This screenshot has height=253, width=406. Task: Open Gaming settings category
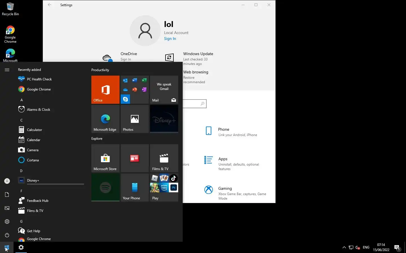pos(236,193)
